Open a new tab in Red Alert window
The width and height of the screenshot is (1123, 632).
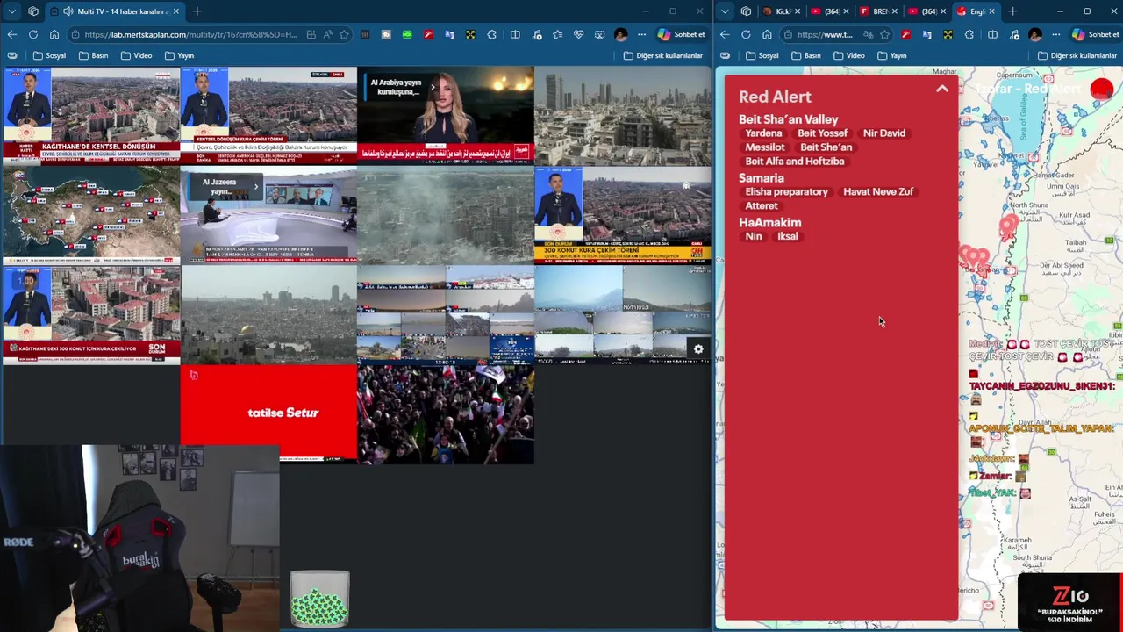[1012, 11]
